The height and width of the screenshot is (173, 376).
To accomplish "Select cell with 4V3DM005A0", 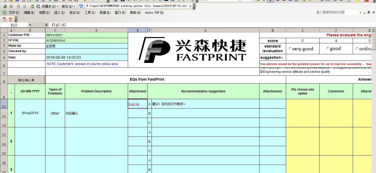I will [86, 40].
